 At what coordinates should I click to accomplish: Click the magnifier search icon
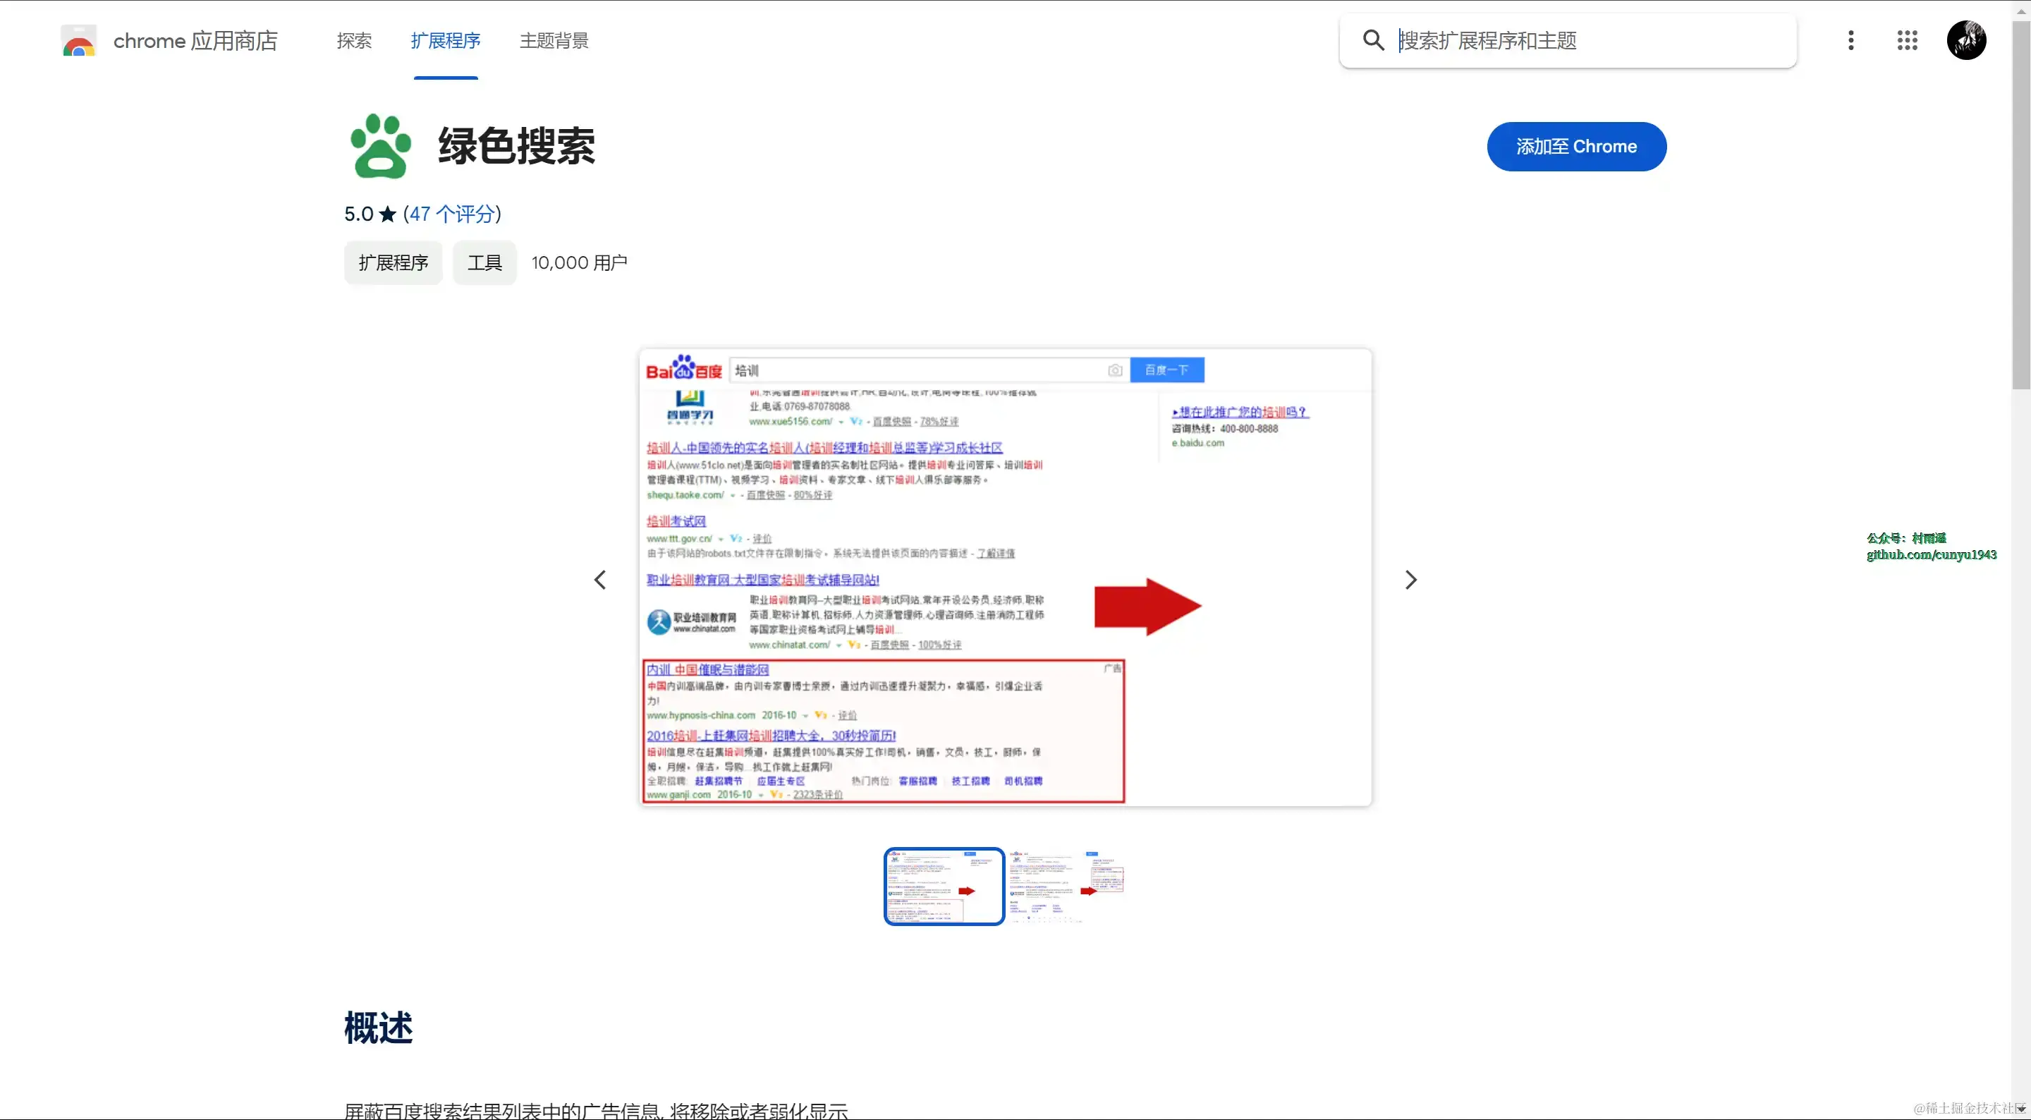coord(1372,40)
